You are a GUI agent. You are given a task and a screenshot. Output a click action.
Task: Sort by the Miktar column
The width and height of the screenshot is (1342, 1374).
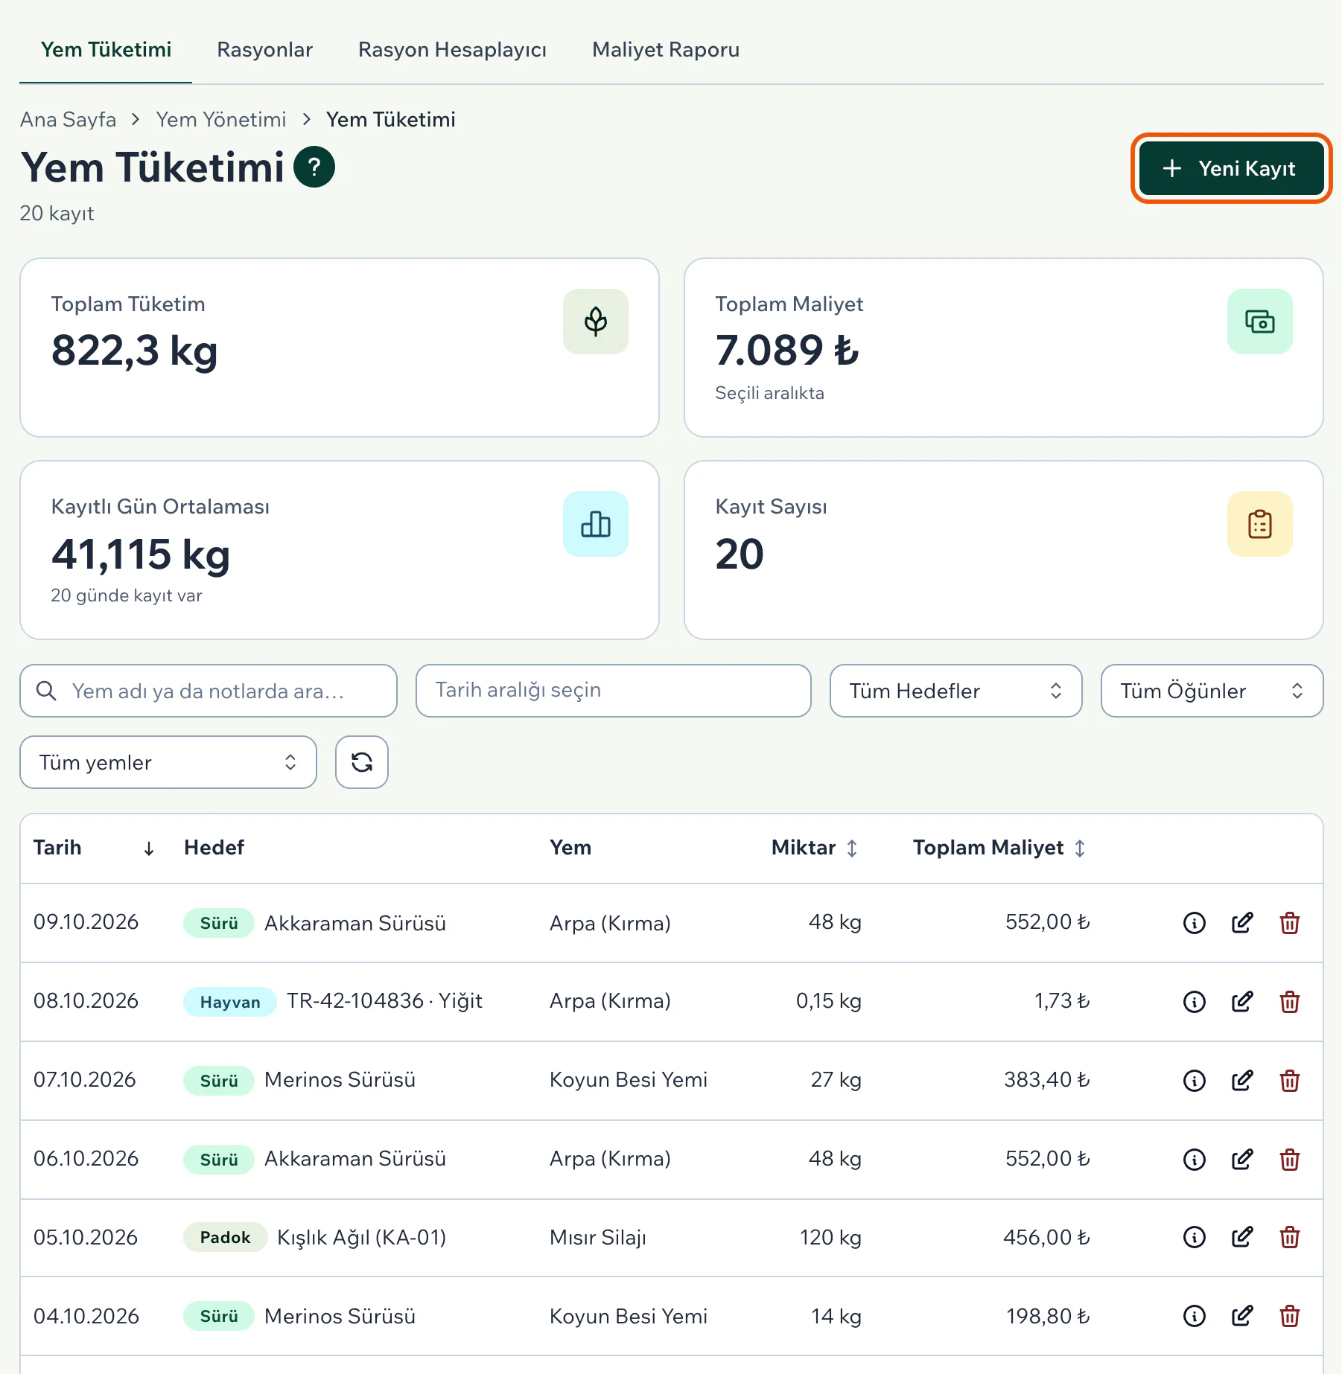pyautogui.click(x=815, y=848)
